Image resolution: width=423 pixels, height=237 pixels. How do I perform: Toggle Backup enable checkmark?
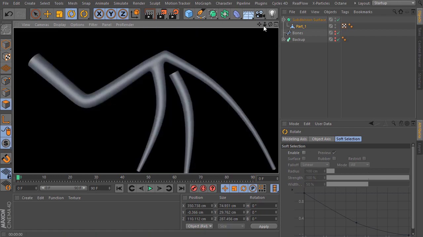(338, 39)
